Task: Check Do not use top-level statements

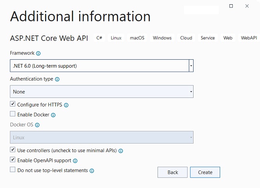Action: (13, 170)
